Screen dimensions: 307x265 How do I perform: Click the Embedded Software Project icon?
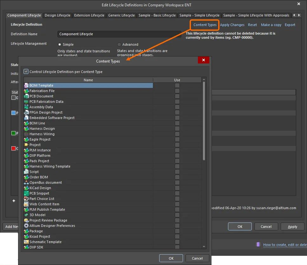click(26, 118)
